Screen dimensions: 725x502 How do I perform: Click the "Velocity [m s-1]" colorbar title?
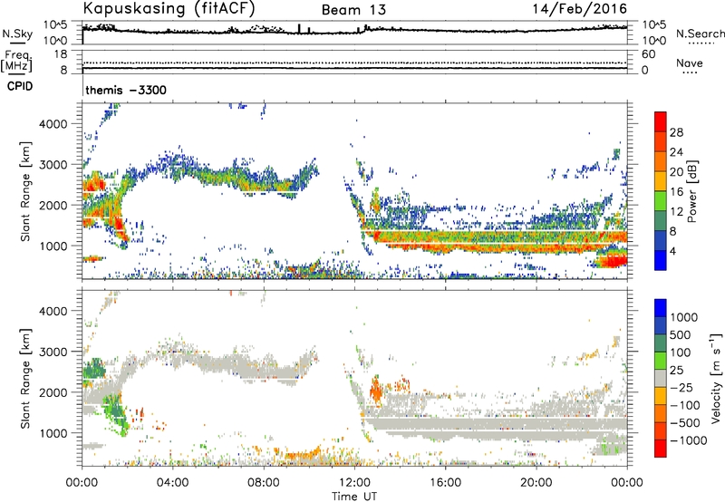point(716,378)
